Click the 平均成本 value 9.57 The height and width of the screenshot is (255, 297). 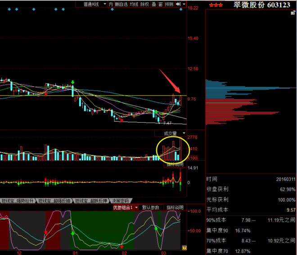(x=291, y=210)
